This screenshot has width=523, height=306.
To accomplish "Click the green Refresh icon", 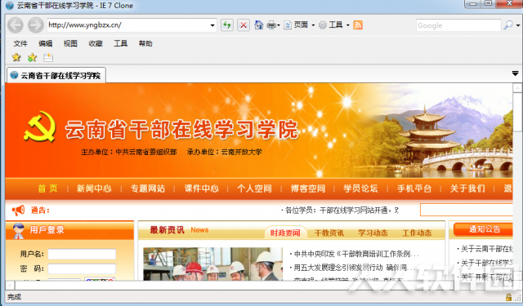I will [227, 25].
